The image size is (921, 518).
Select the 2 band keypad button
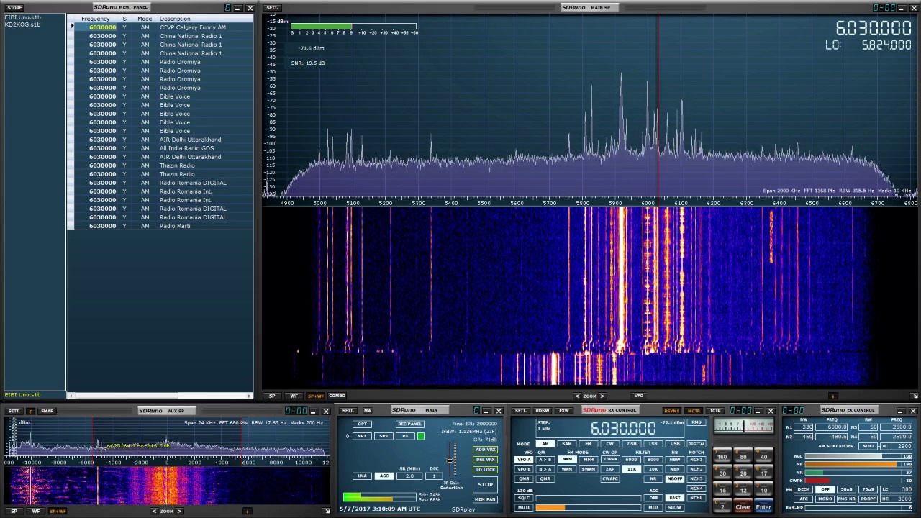[x=722, y=506]
